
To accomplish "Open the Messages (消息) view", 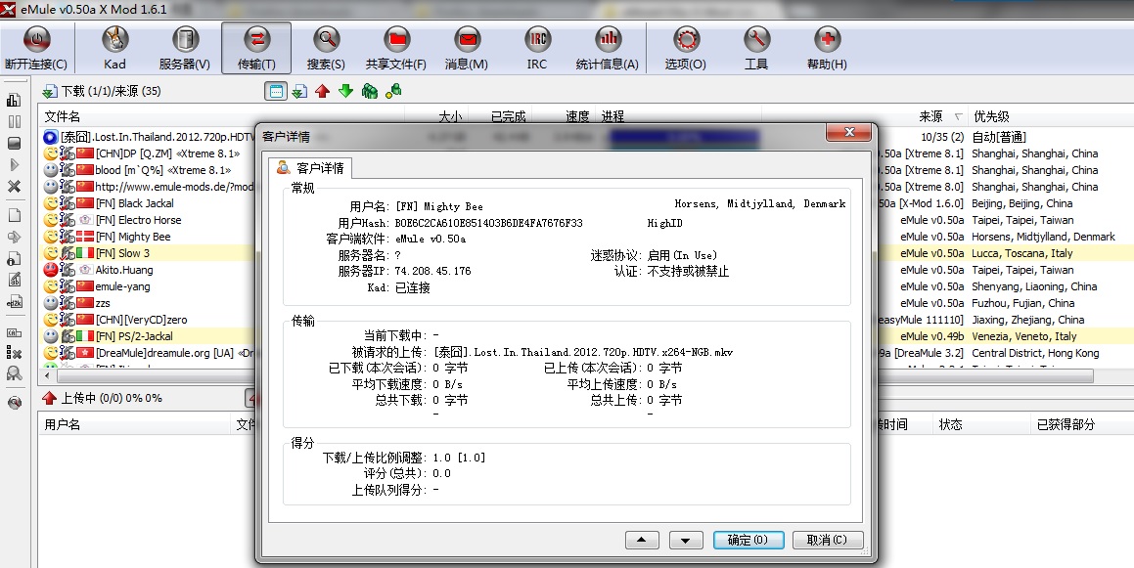I will click(467, 49).
